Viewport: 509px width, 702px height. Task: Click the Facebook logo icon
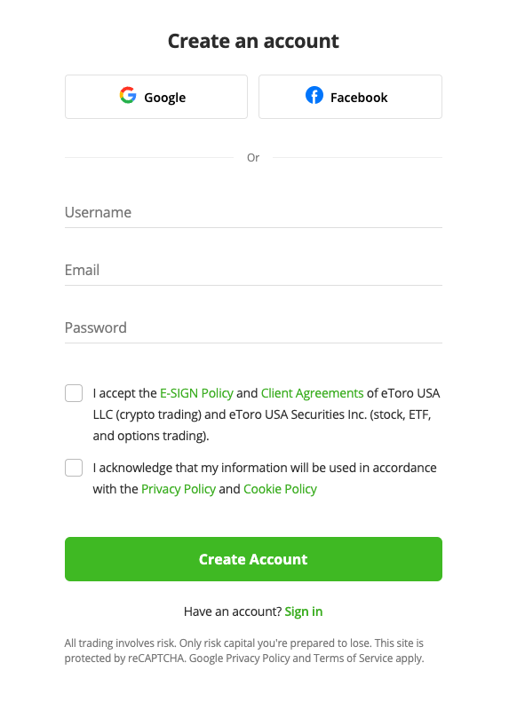click(x=314, y=95)
